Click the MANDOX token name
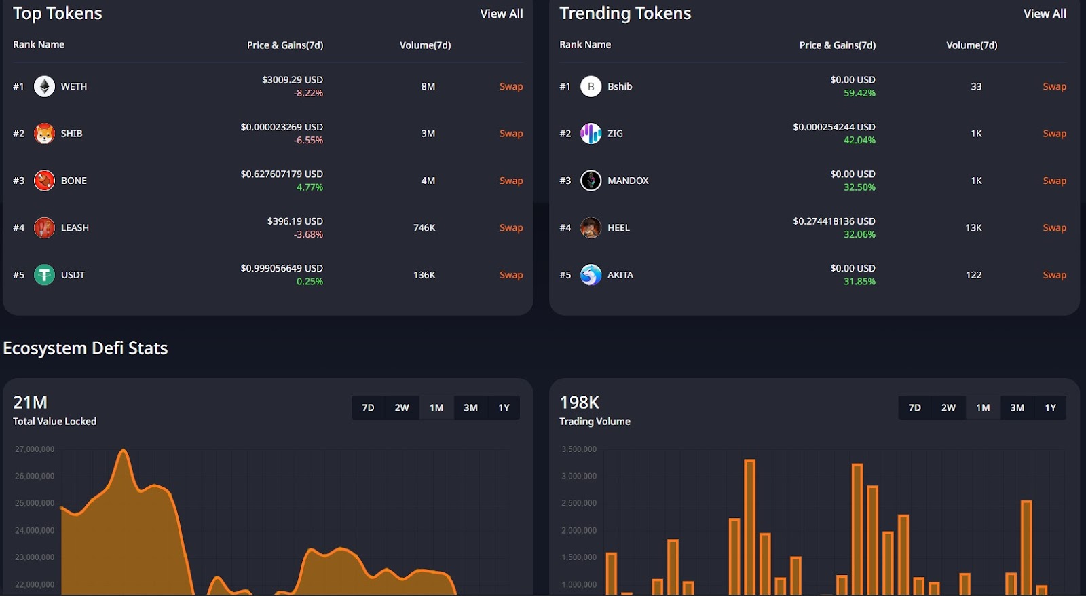Screen dimensions: 1086x596 (628, 181)
